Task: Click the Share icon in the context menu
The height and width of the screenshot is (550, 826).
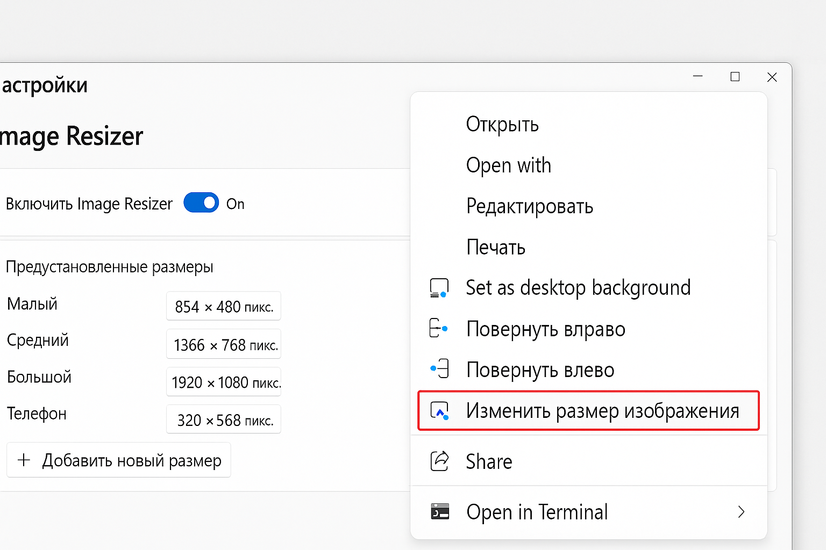Action: pyautogui.click(x=439, y=461)
